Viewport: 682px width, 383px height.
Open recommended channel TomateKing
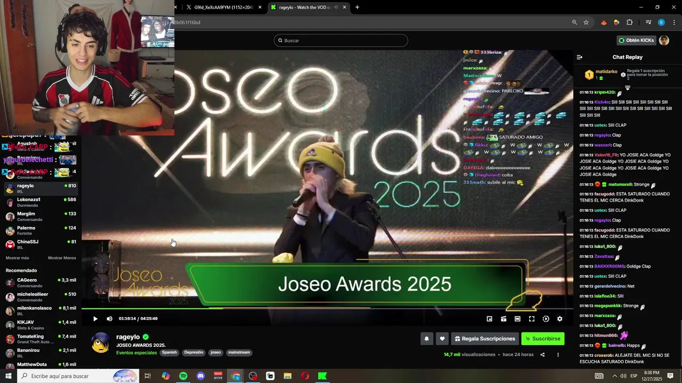pyautogui.click(x=41, y=339)
